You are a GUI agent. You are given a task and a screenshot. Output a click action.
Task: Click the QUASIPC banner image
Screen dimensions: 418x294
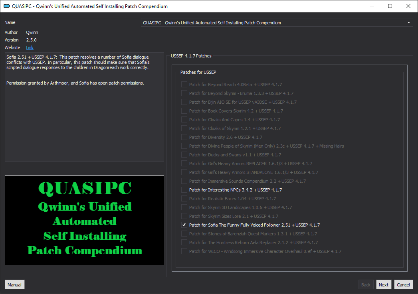pyautogui.click(x=84, y=220)
